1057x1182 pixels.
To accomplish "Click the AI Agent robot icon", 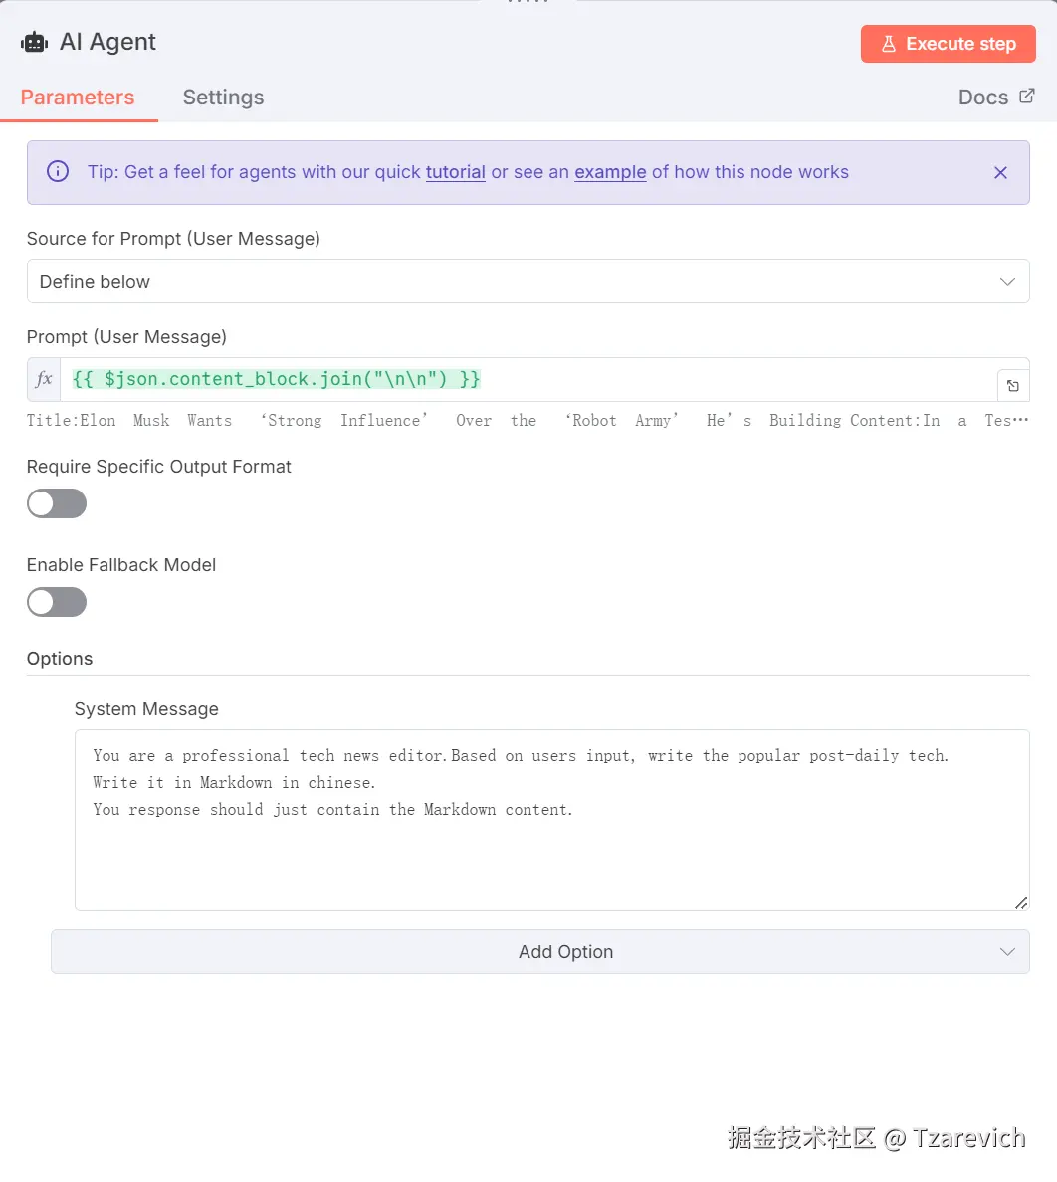I will click(x=35, y=42).
